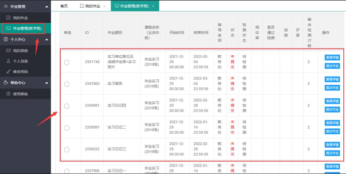Click 查看详情 for assignment 2351748
Viewport: 346px width, 174px height.
click(332, 58)
